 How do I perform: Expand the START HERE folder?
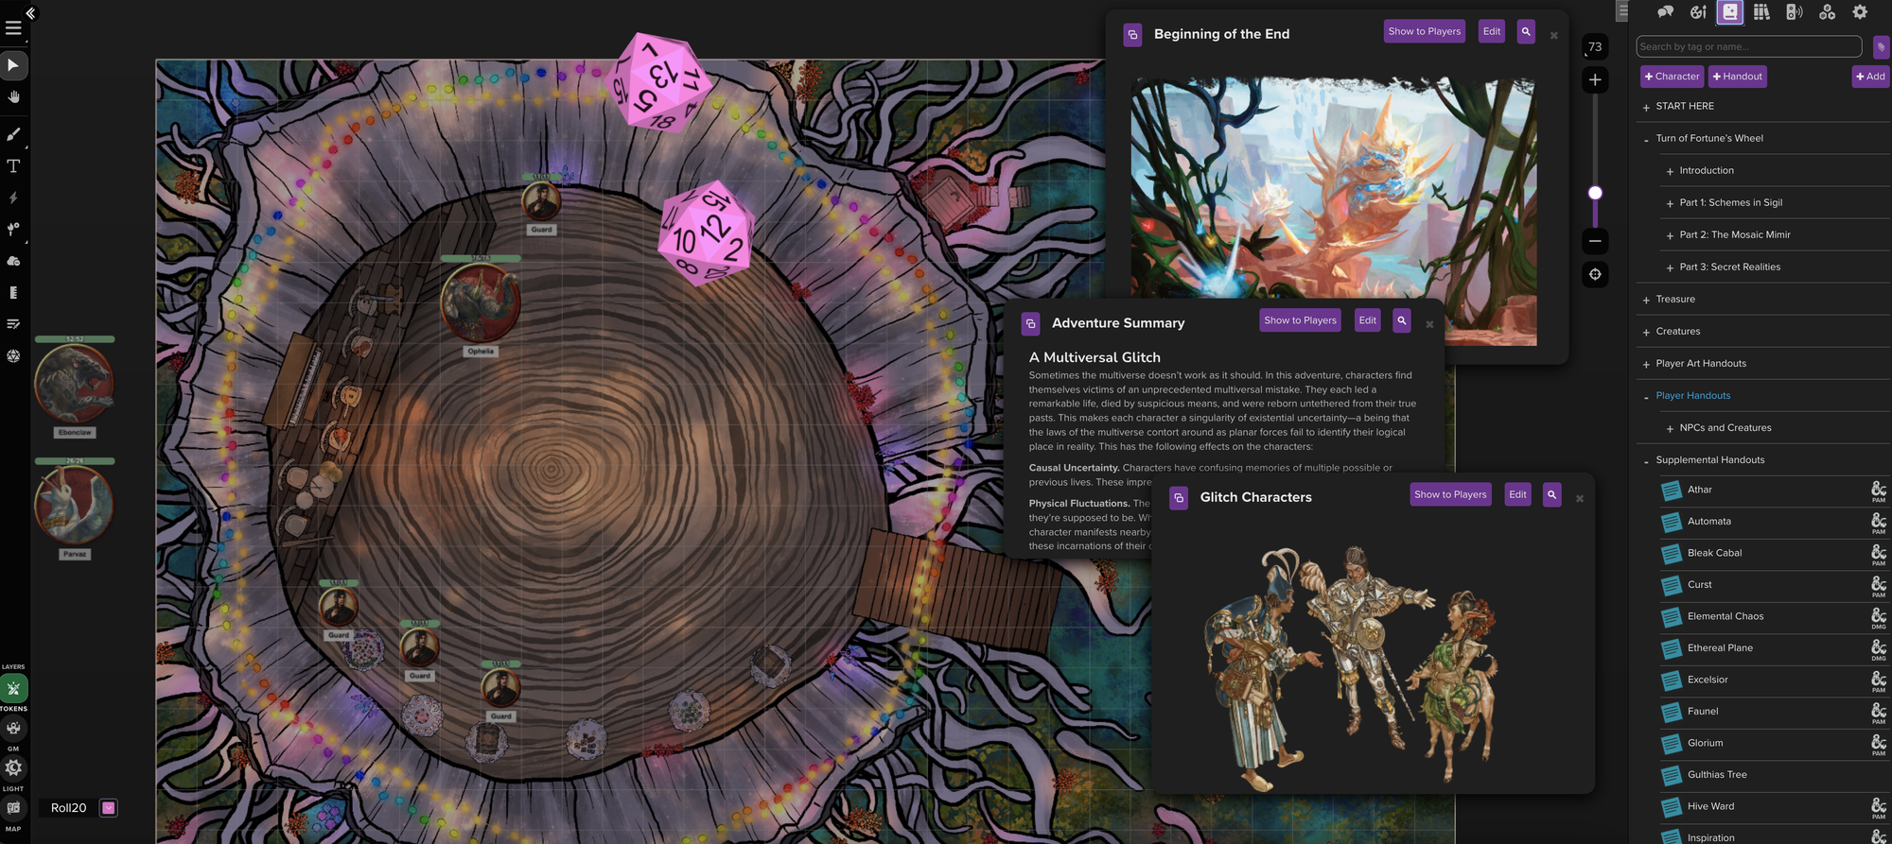[1647, 107]
